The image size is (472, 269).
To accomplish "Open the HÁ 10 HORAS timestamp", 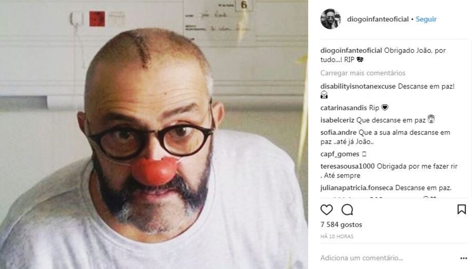I will [x=337, y=236].
